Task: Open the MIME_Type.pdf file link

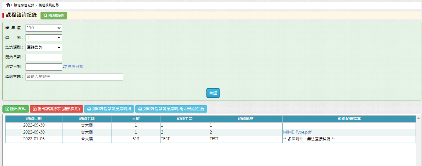Action: (x=297, y=132)
